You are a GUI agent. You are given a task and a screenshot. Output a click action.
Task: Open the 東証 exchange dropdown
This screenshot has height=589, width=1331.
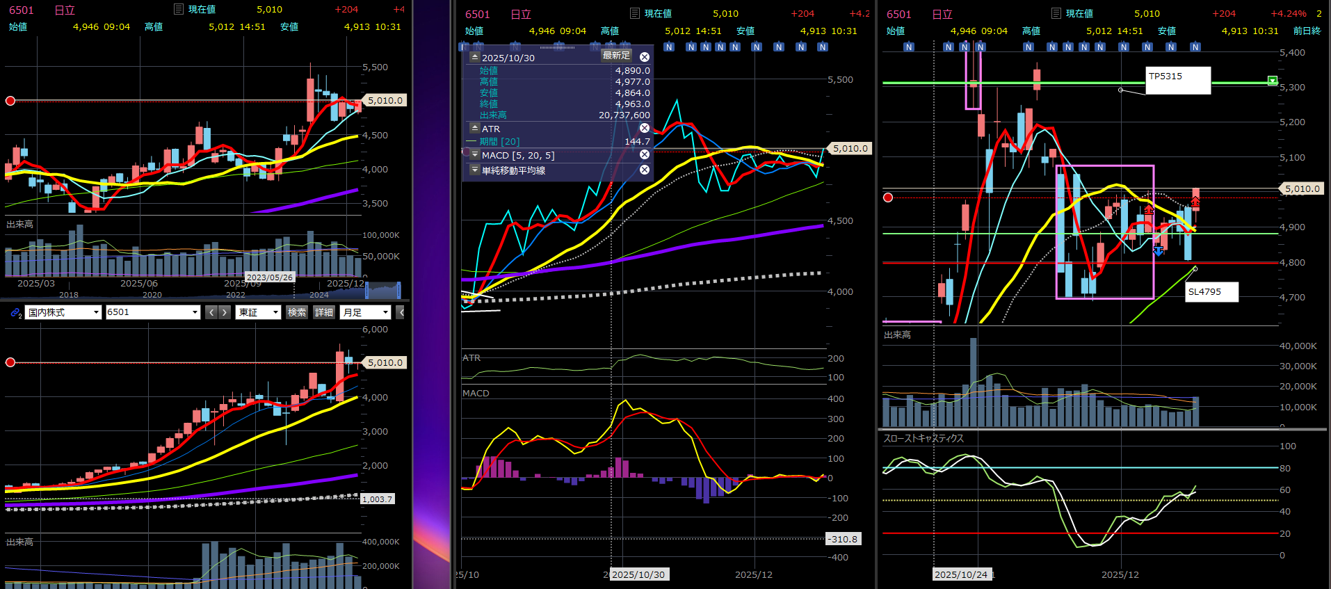point(258,312)
